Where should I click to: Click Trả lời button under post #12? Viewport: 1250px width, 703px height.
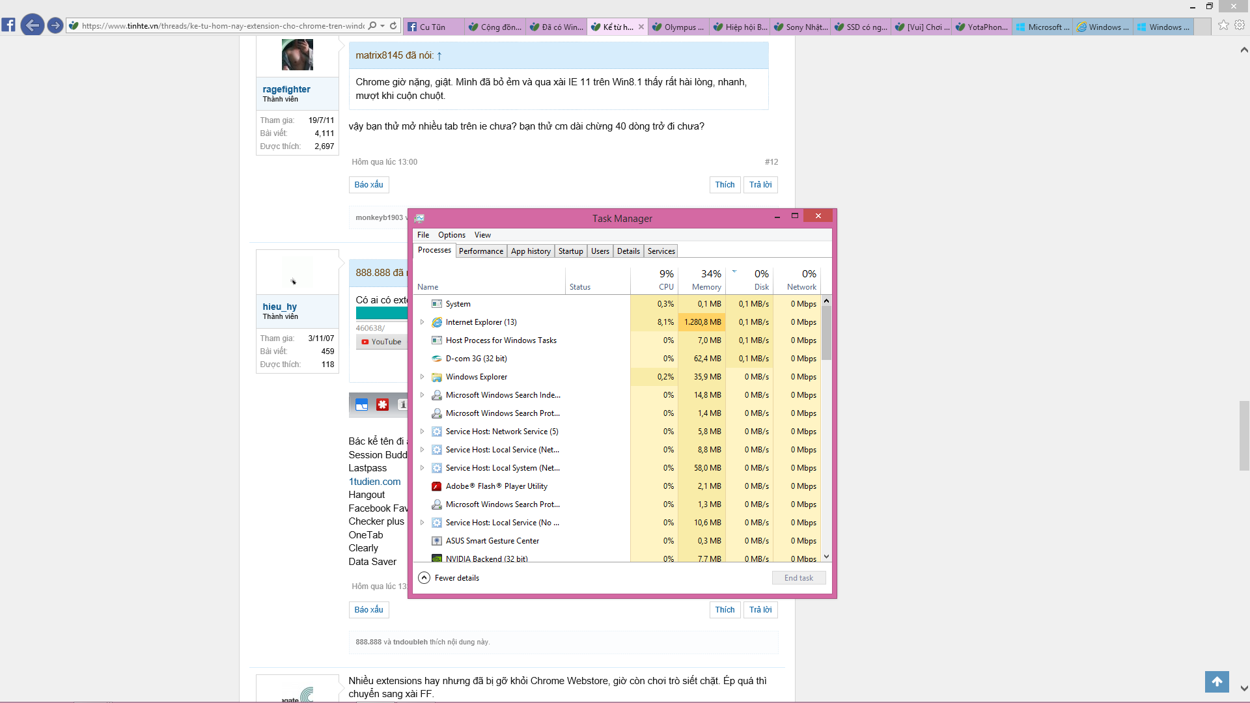coord(760,185)
